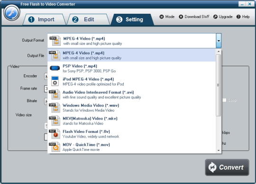Viewport: 256px width, 184px height.
Task: Click the format list scroll up arrow
Action: pyautogui.click(x=219, y=52)
